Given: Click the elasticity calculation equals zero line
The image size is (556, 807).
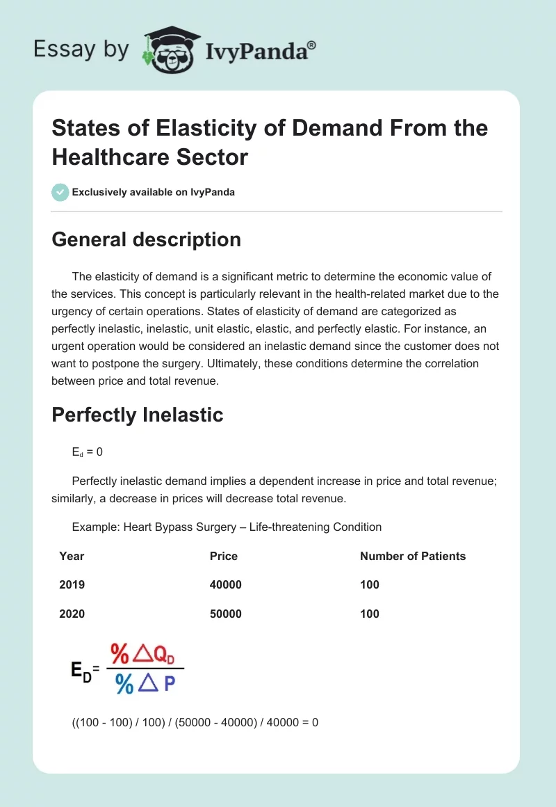Looking at the screenshot, I should click(195, 722).
